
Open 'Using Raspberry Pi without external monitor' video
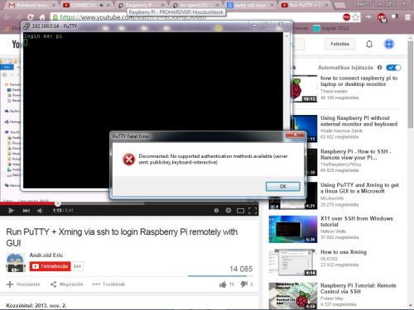(x=359, y=121)
